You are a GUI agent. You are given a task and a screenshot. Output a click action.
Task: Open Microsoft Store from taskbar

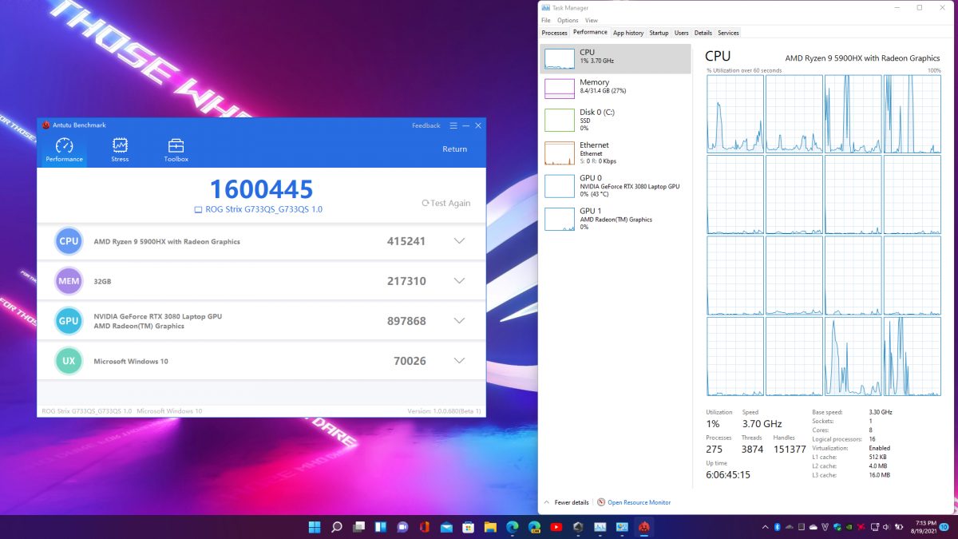pyautogui.click(x=468, y=527)
